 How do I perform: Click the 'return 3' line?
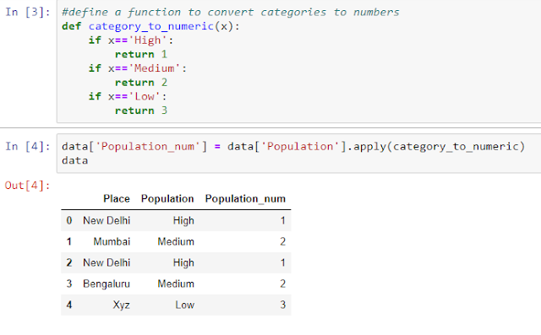(x=141, y=111)
